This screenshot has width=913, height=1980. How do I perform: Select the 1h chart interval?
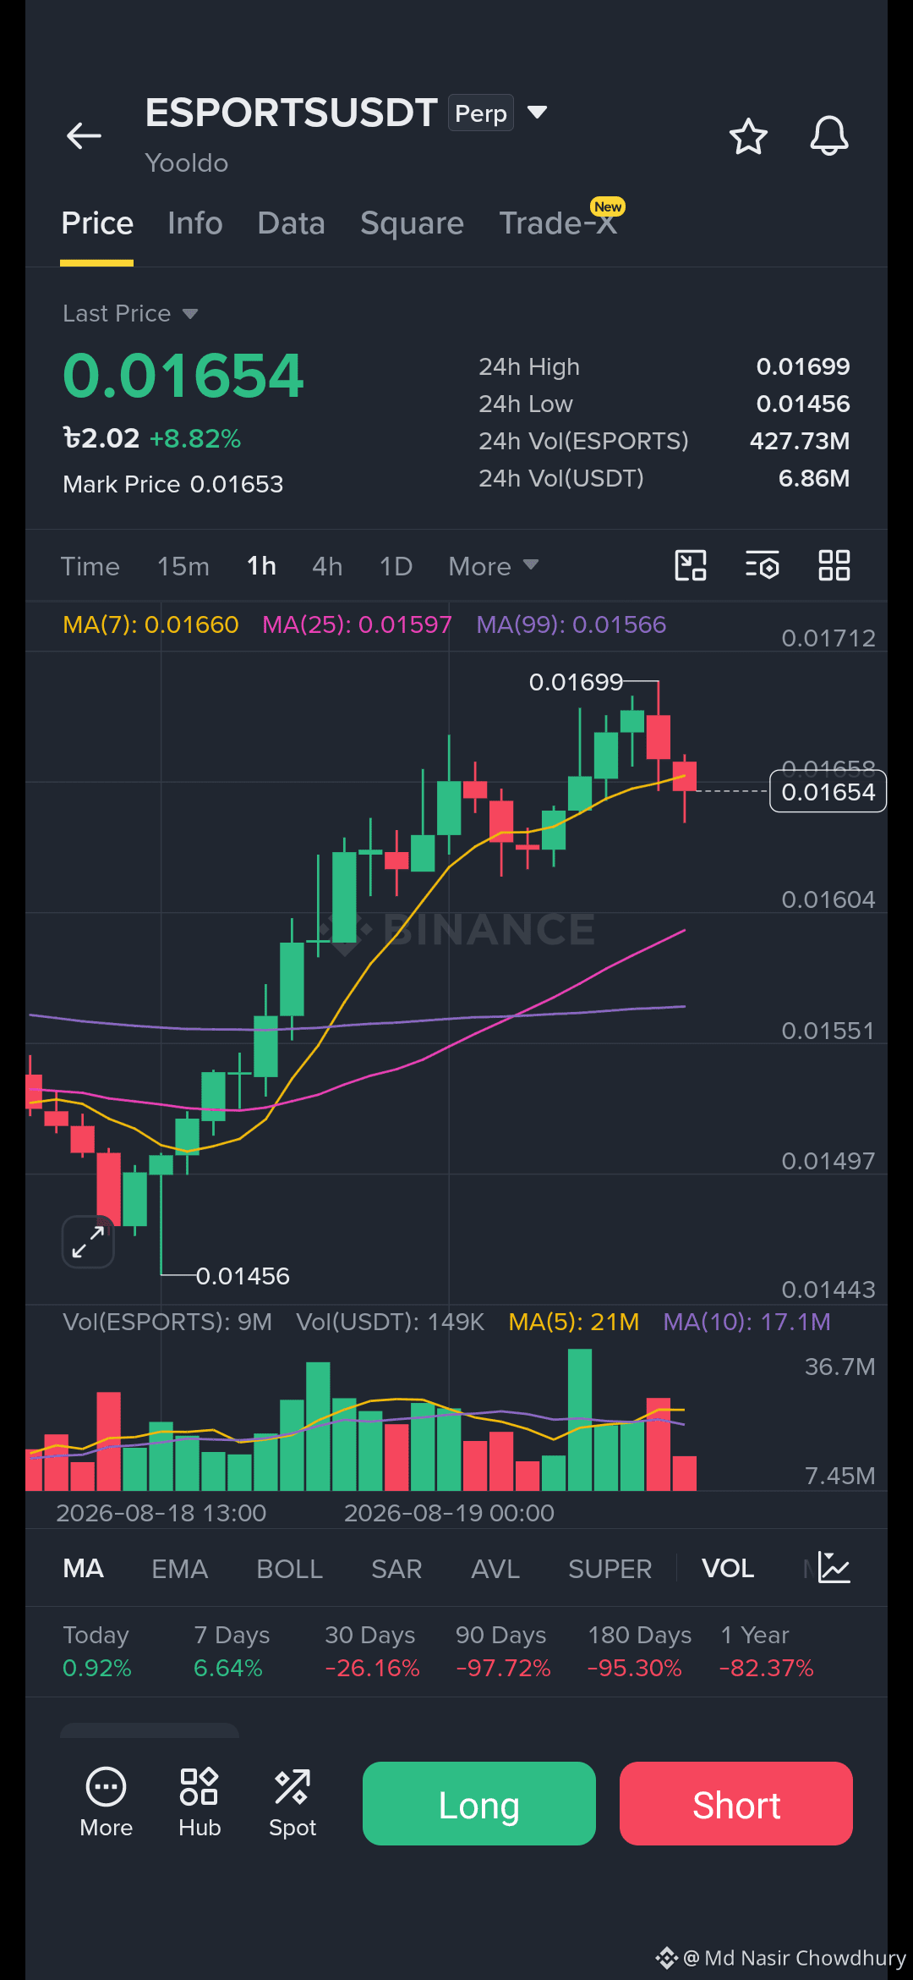(261, 566)
